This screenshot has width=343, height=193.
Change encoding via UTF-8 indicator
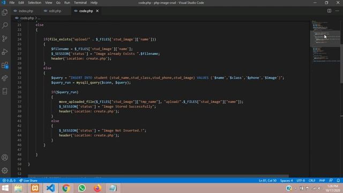301,181
